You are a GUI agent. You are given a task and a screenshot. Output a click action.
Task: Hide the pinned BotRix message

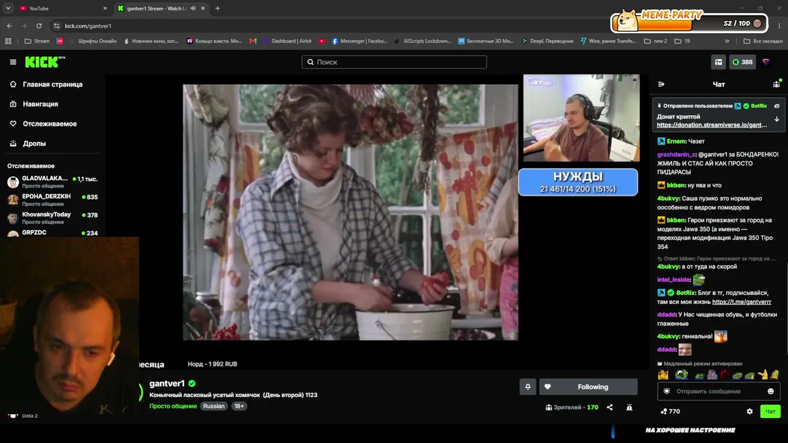point(776,106)
